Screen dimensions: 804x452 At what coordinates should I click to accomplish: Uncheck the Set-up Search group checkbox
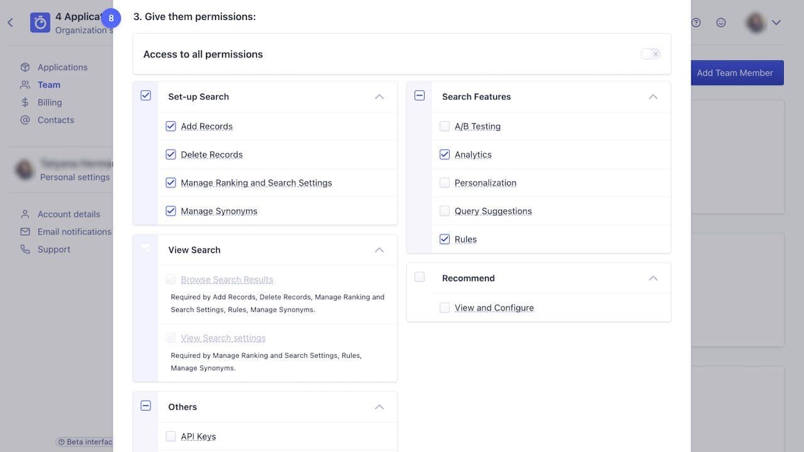pos(146,95)
